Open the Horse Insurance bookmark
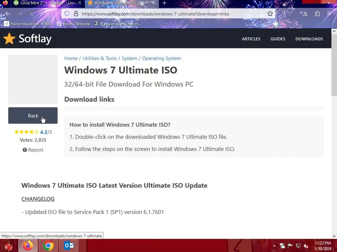 28,24
